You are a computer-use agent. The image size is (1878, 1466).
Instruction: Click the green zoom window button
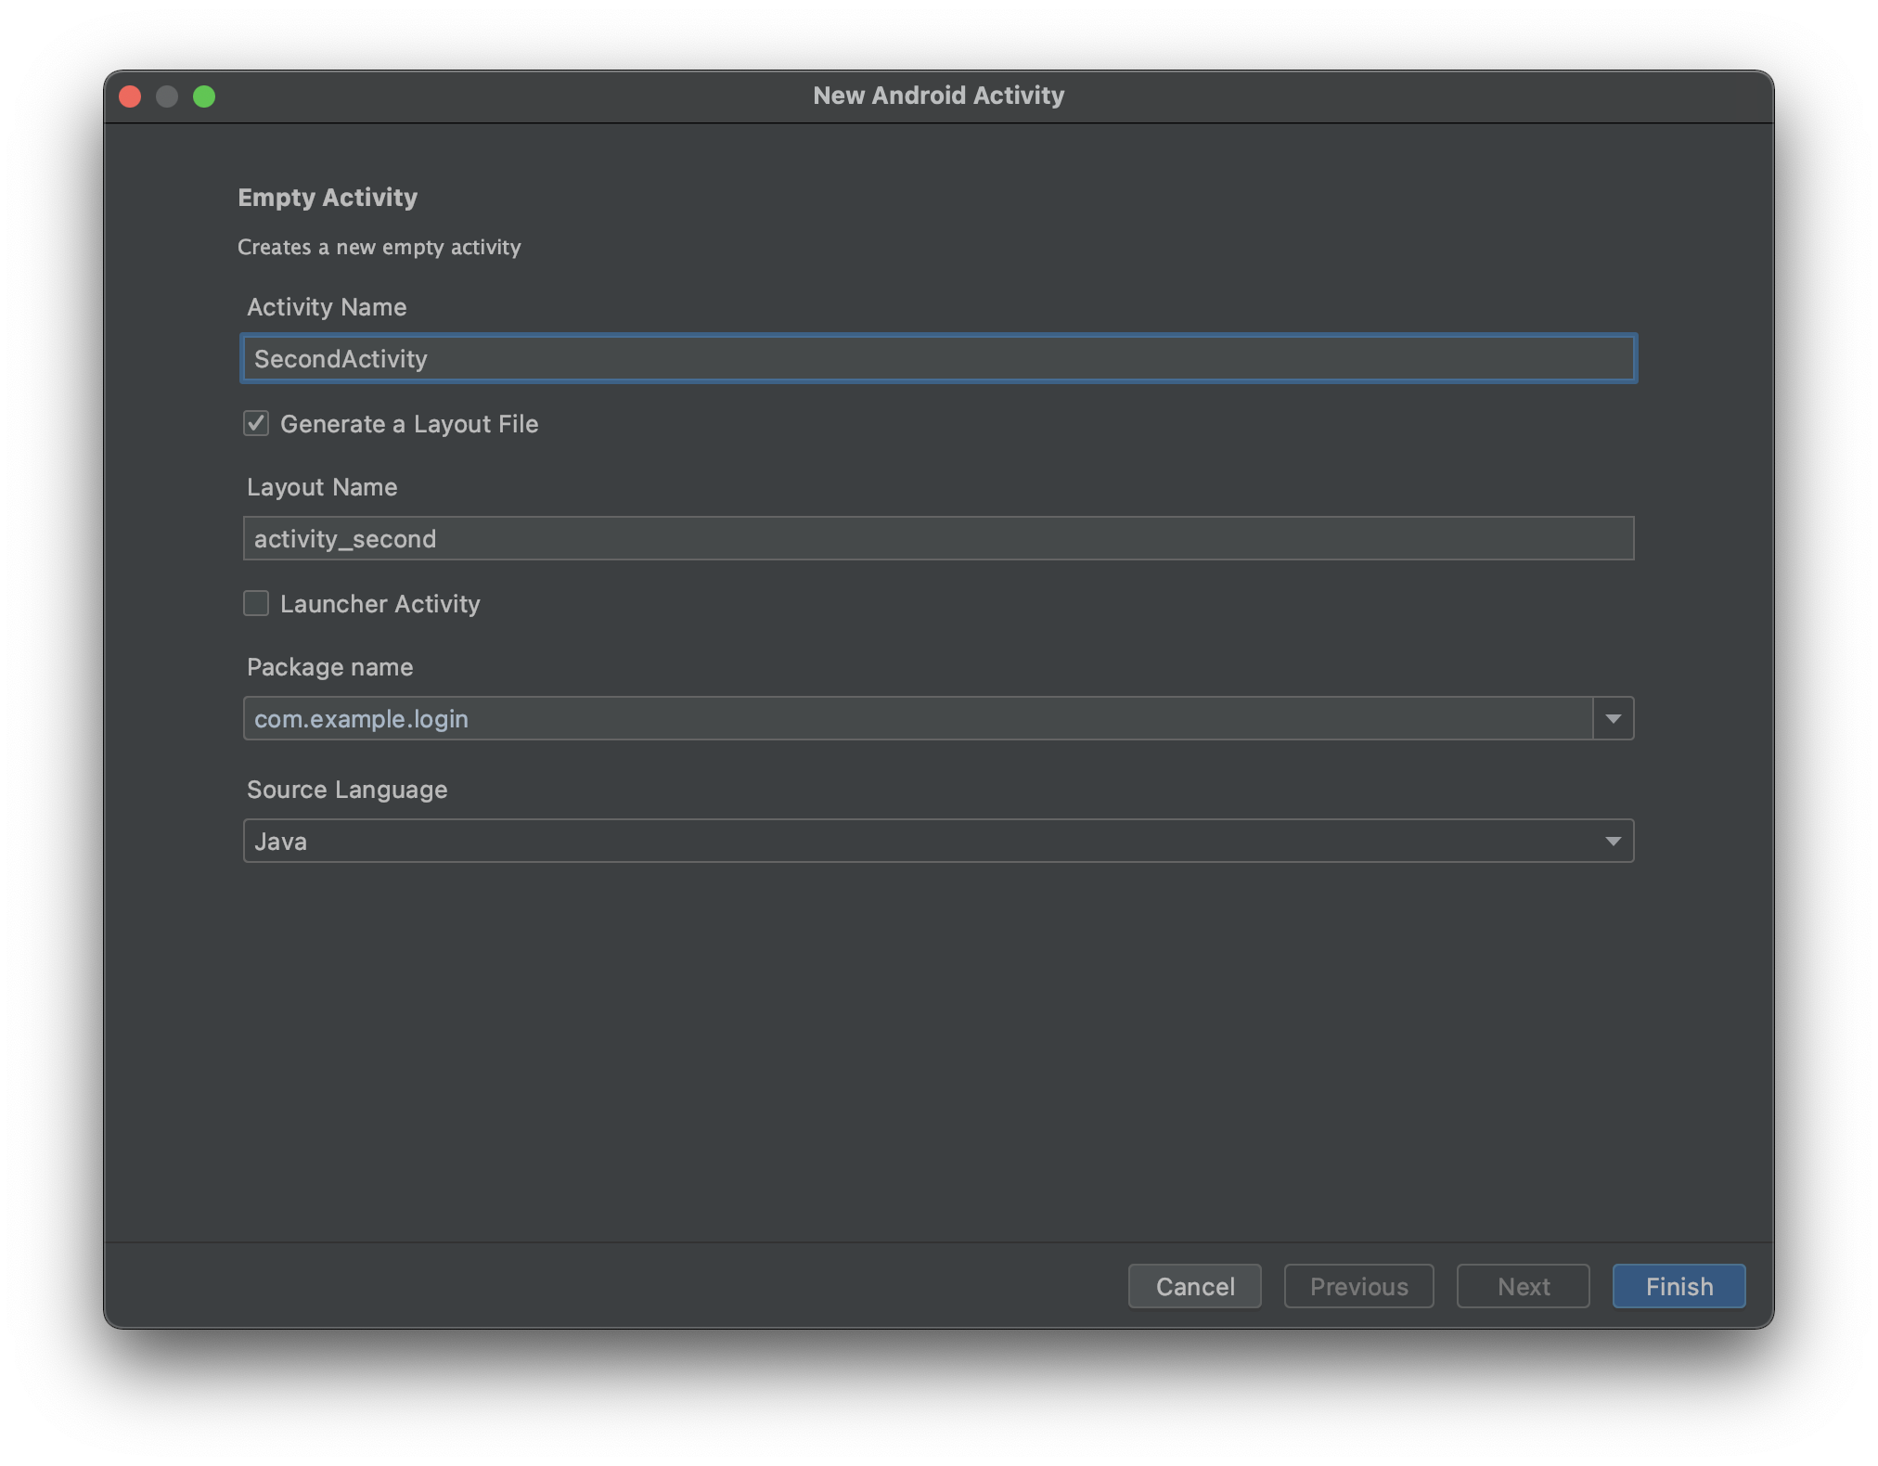[x=204, y=96]
